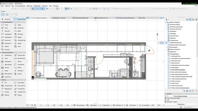The width and height of the screenshot is (198, 111).
Task: Open the Редактор menu
Action: click(8, 6)
